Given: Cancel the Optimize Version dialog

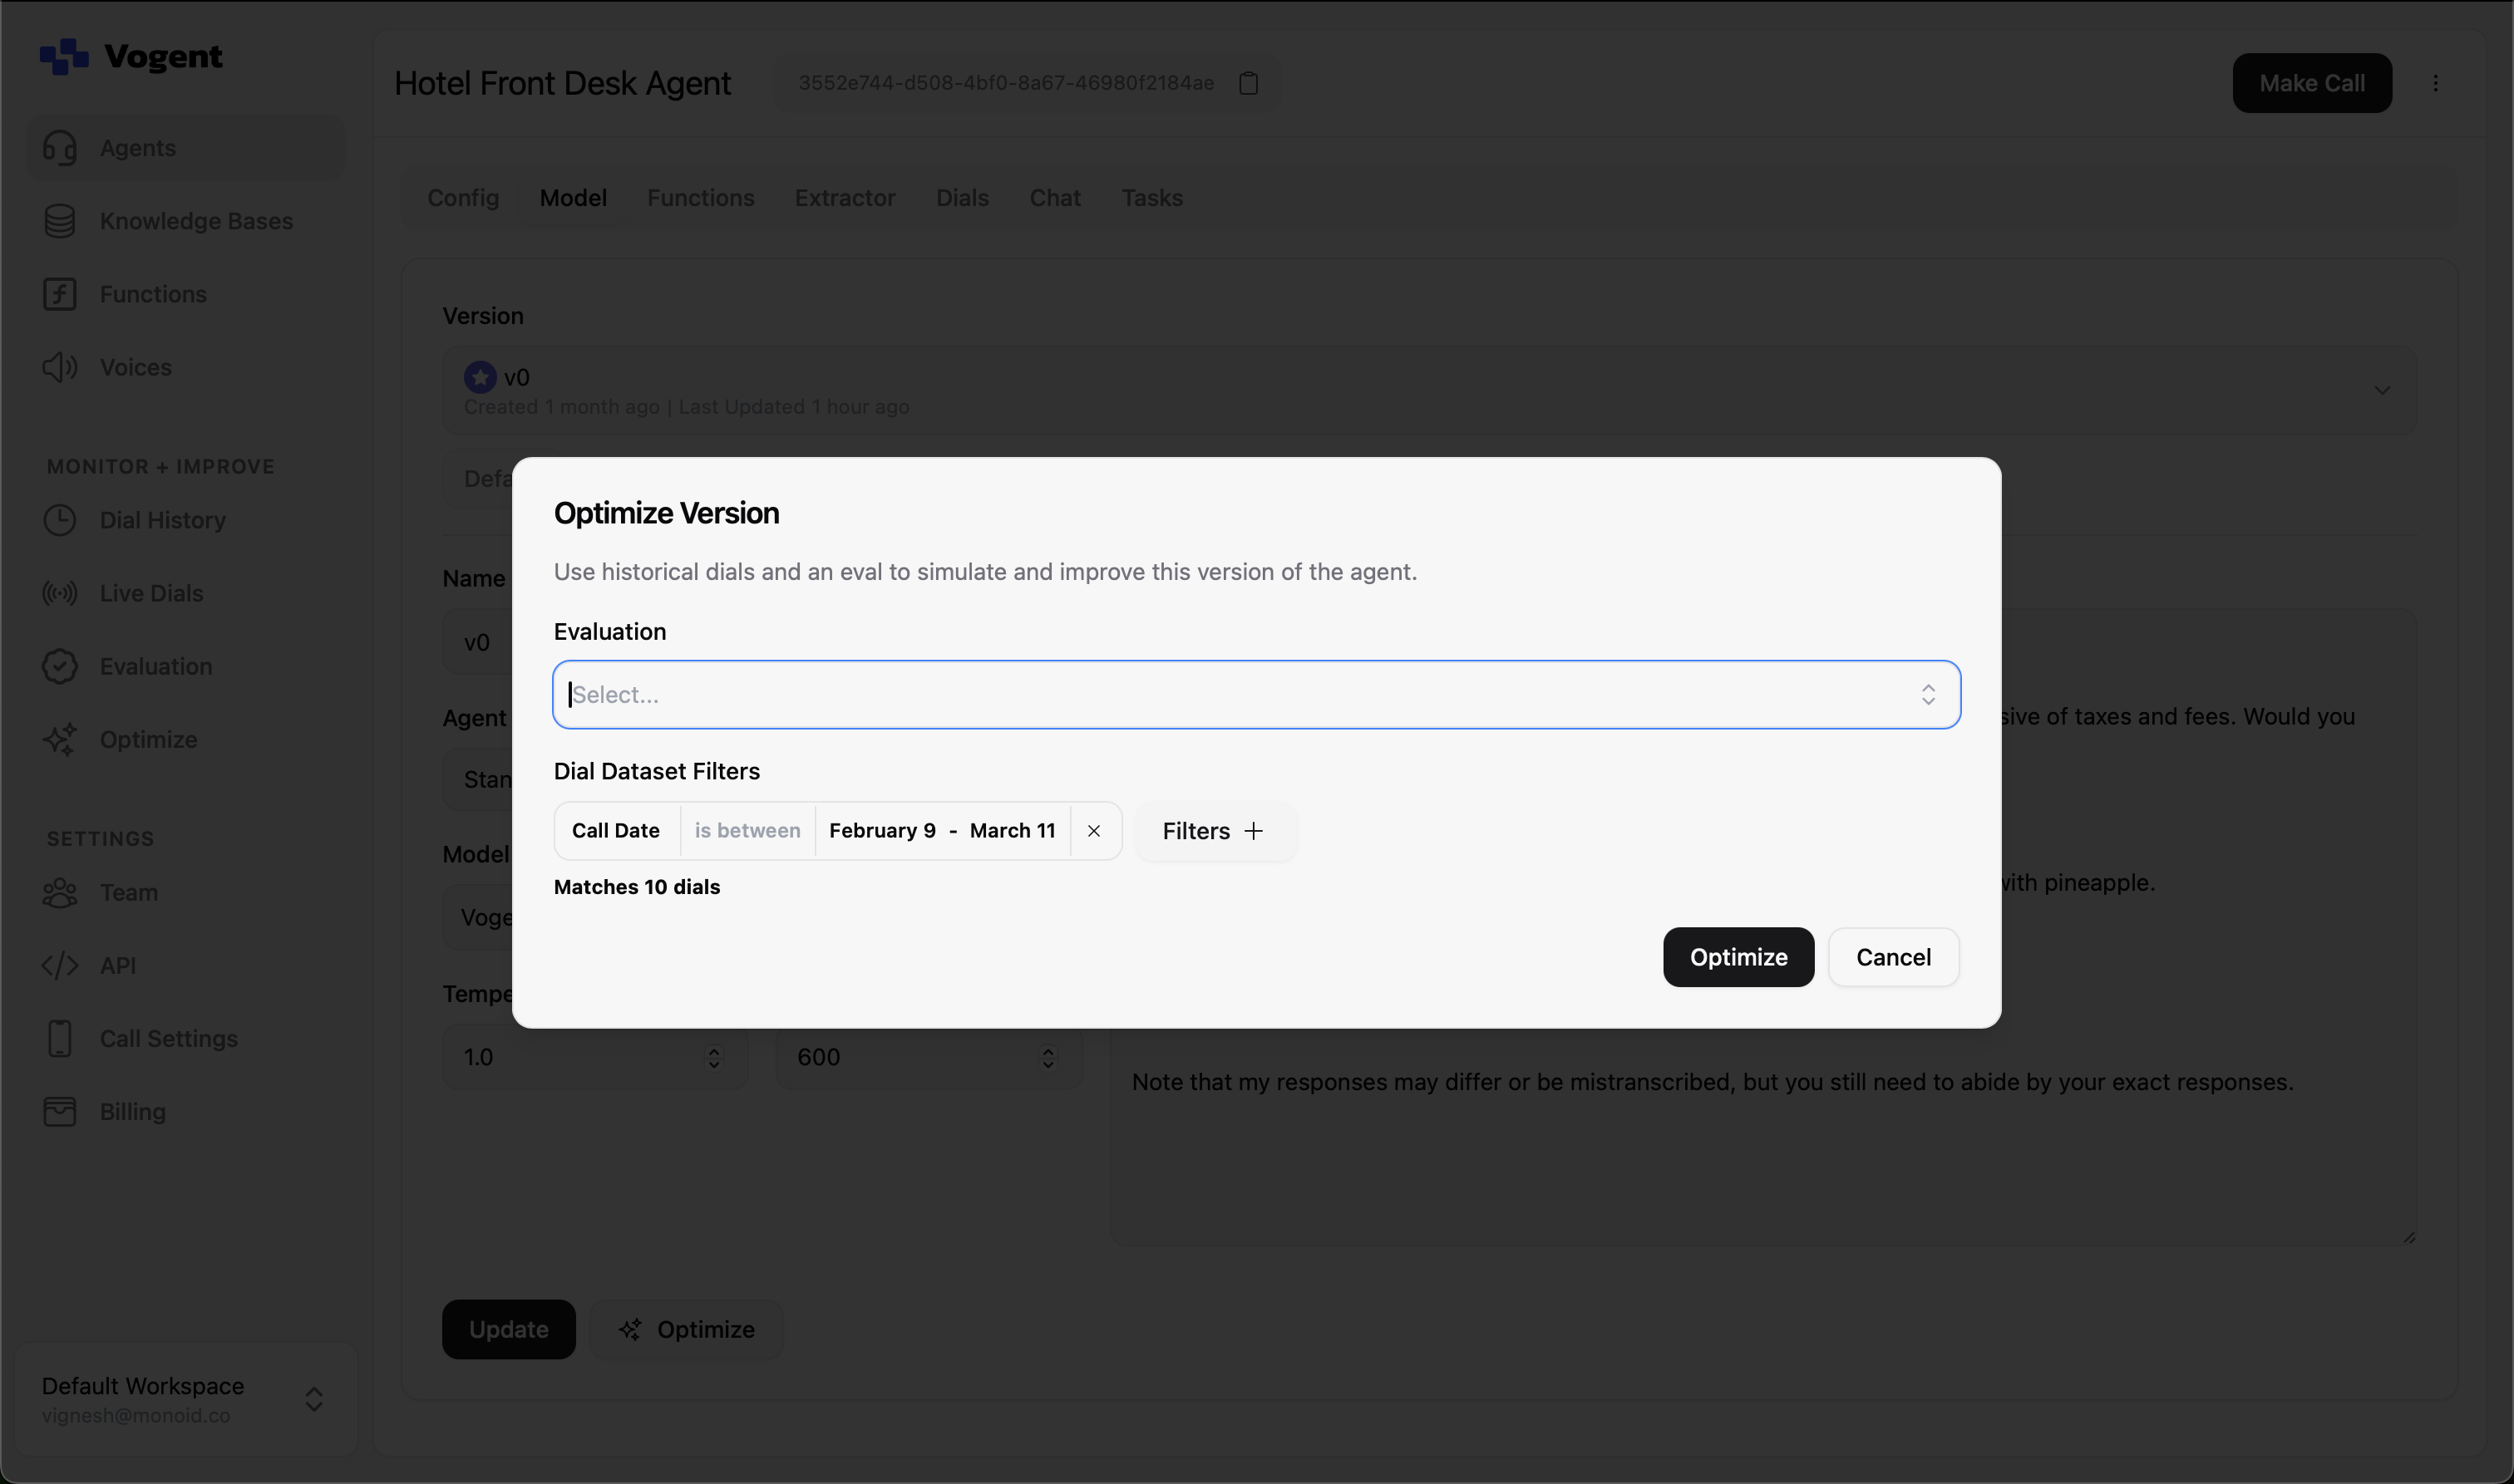Looking at the screenshot, I should click(x=1893, y=957).
